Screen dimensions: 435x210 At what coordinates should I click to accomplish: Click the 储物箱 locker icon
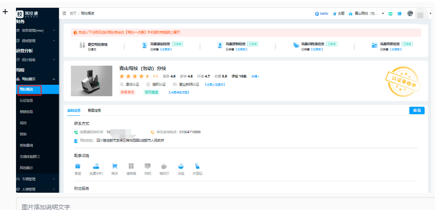131,166
